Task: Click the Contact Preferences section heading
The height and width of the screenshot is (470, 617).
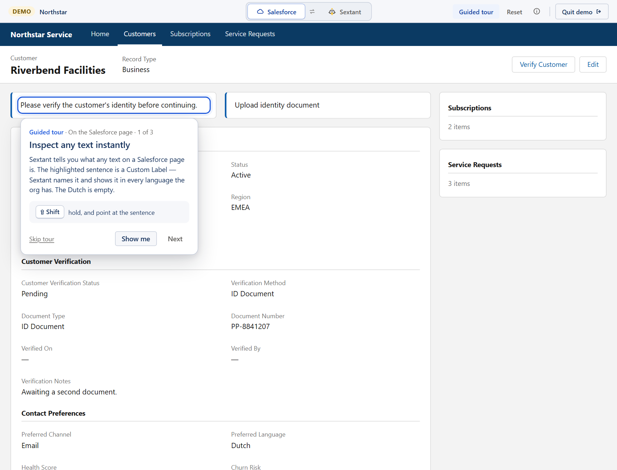Action: click(x=53, y=413)
